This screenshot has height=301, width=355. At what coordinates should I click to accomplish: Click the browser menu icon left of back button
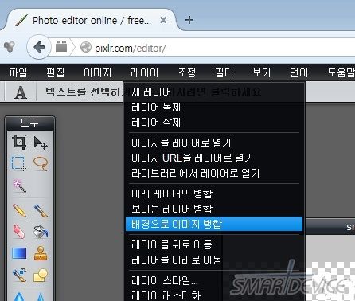click(x=10, y=47)
